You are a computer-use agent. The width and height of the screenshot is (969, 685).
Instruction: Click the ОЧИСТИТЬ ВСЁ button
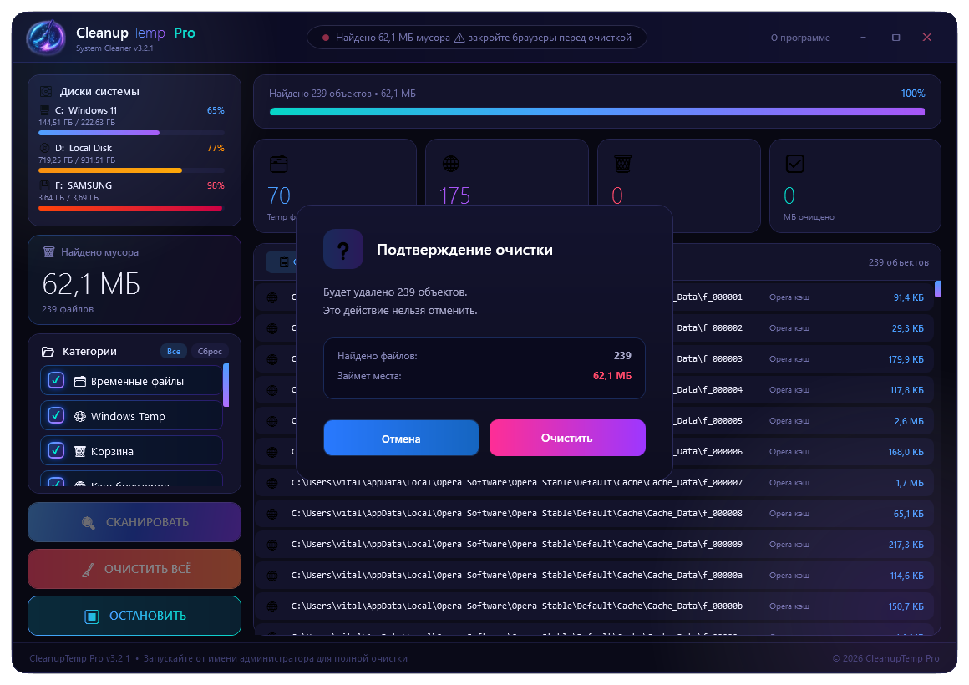pyautogui.click(x=134, y=570)
